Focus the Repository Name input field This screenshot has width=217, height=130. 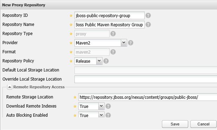110,25
